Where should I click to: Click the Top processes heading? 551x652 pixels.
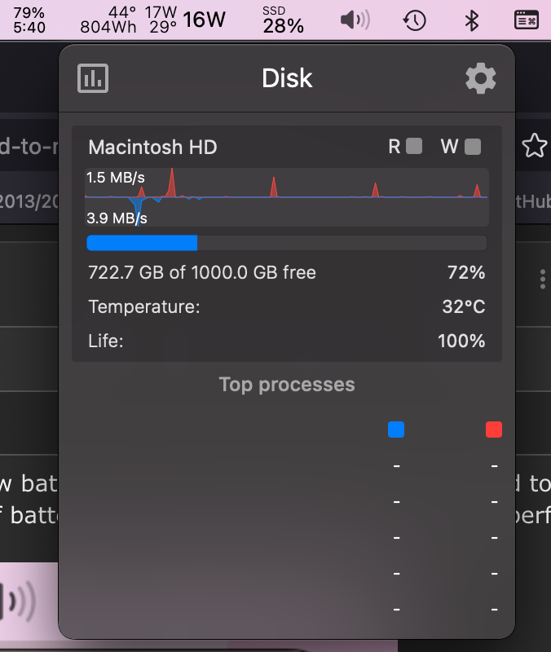[x=287, y=385]
